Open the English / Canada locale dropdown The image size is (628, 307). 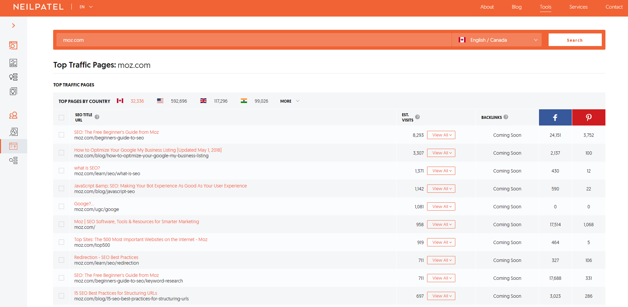tap(497, 40)
